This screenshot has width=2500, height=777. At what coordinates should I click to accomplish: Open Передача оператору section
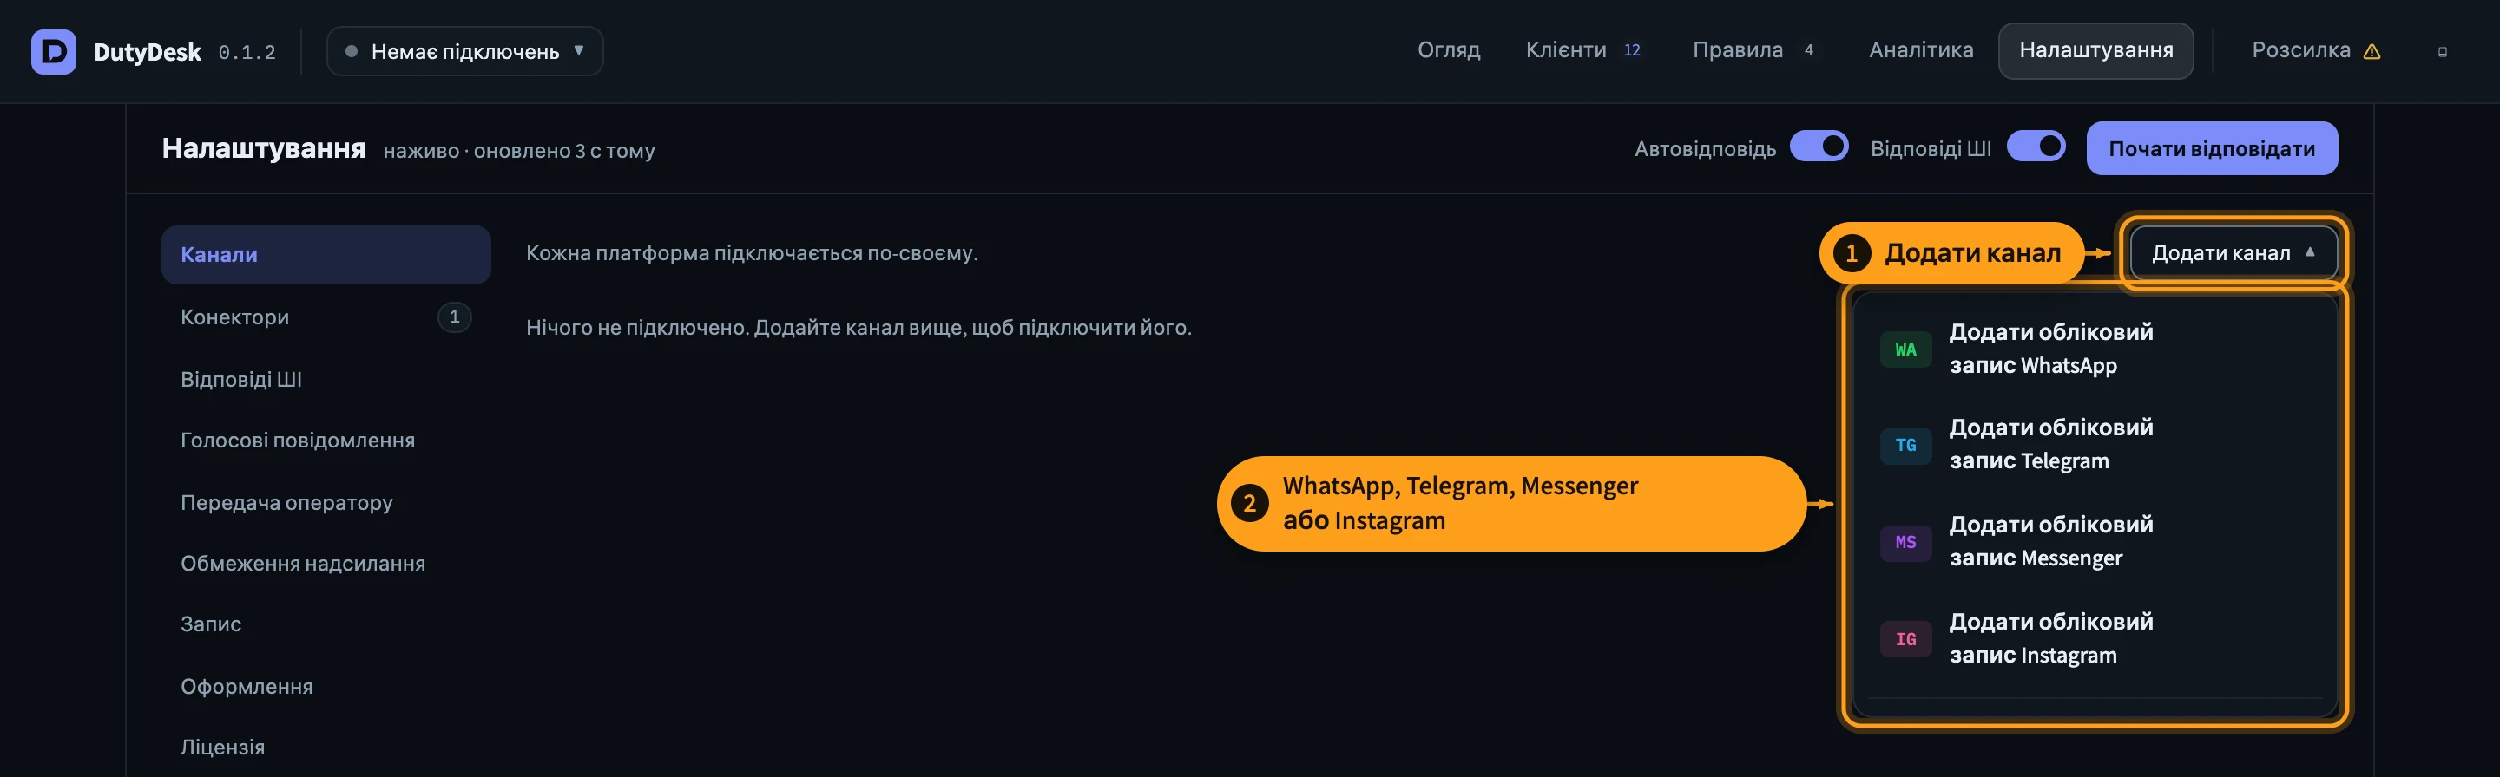(326, 502)
